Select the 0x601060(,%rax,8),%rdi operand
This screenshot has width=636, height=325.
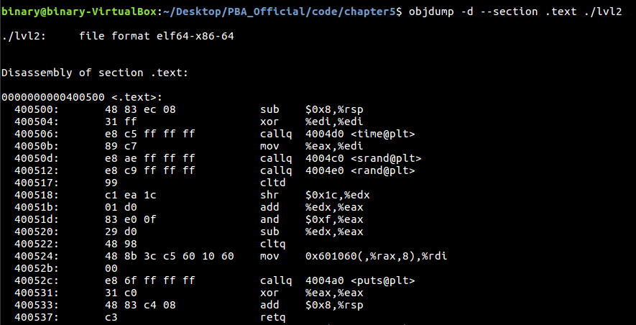(x=376, y=256)
